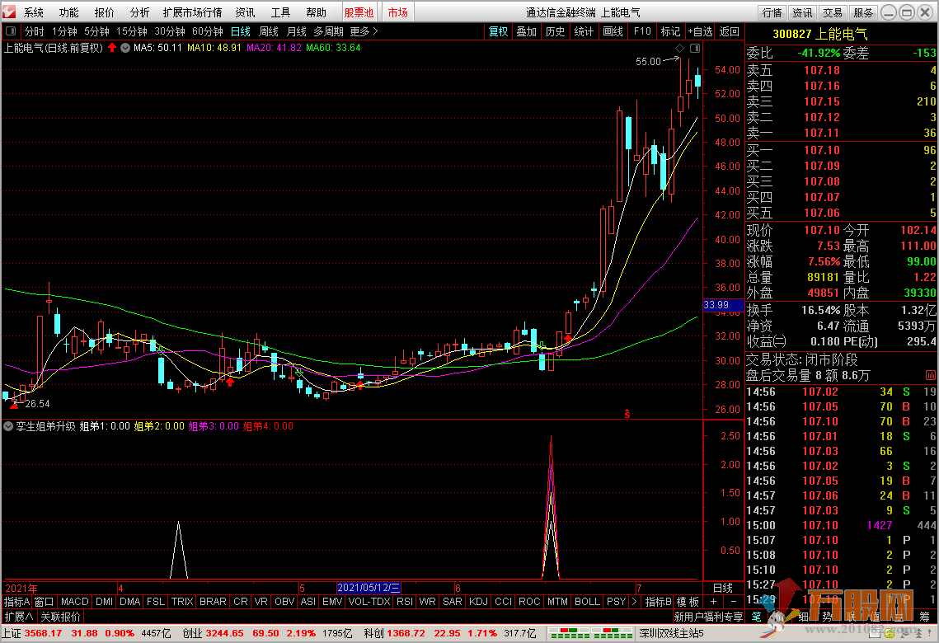Click the 2021/05/12 date marker on the time axis
Viewport: 939px width, 643px height.
(369, 588)
